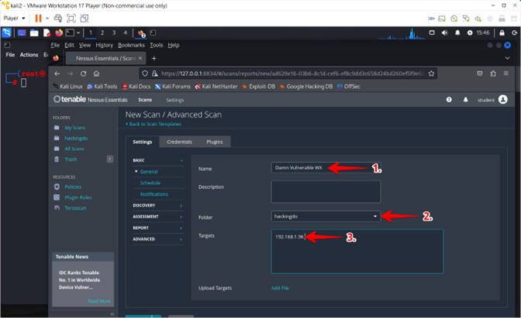Screen dimensions: 521x318
Task: Click the logout icon in Kali panel
Action: [514, 32]
